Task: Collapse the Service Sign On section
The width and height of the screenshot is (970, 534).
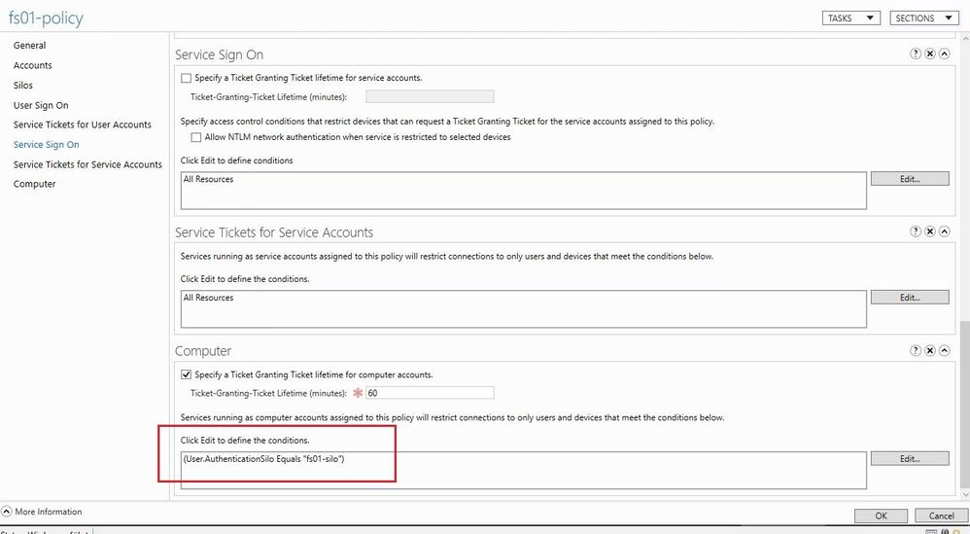Action: coord(944,53)
